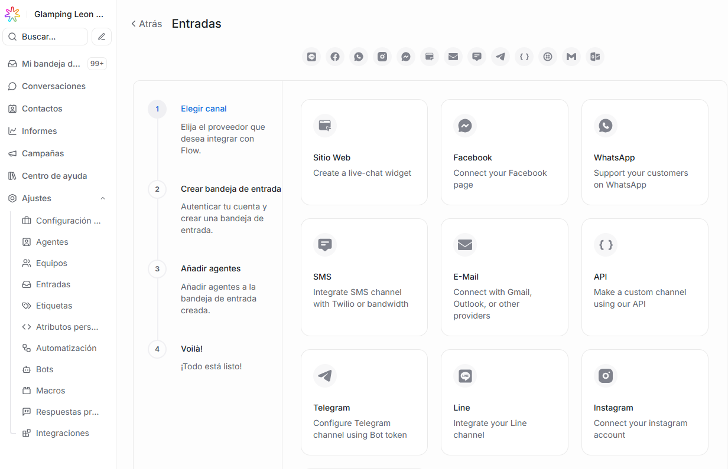
Task: Open Integraciones settings item
Action: 62,433
